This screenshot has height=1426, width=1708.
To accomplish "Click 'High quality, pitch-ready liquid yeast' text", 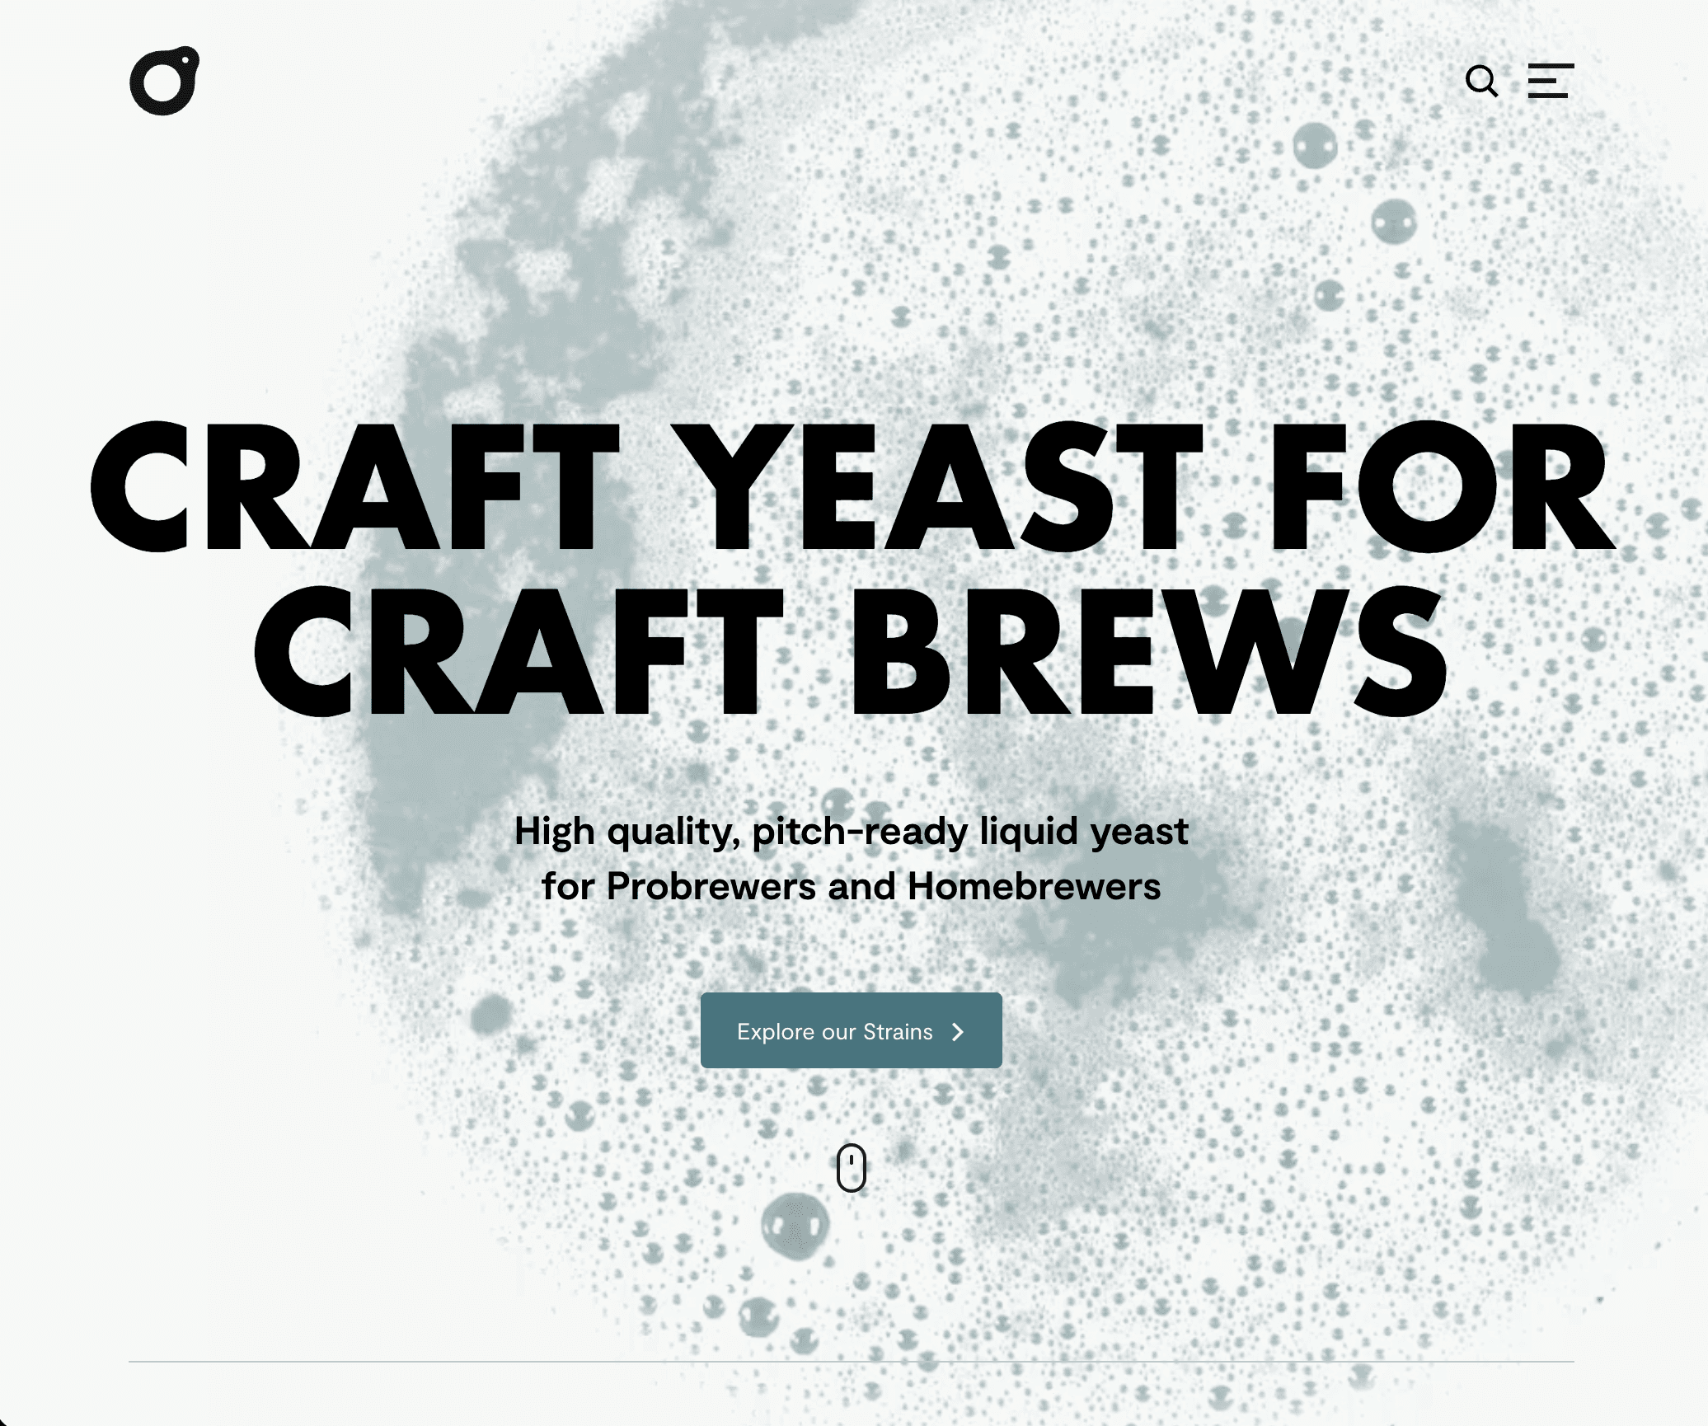I will point(852,832).
